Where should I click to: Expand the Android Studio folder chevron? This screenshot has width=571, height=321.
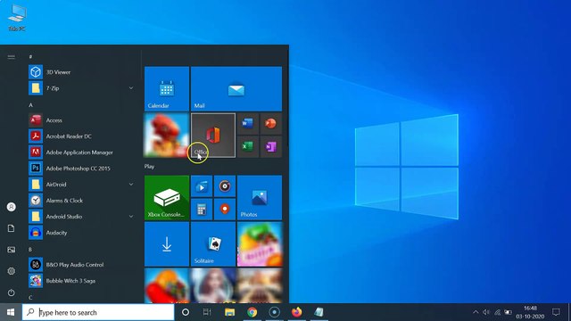pos(131,216)
